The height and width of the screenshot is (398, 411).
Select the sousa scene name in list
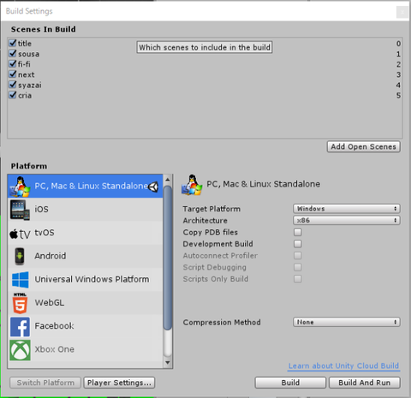click(28, 54)
